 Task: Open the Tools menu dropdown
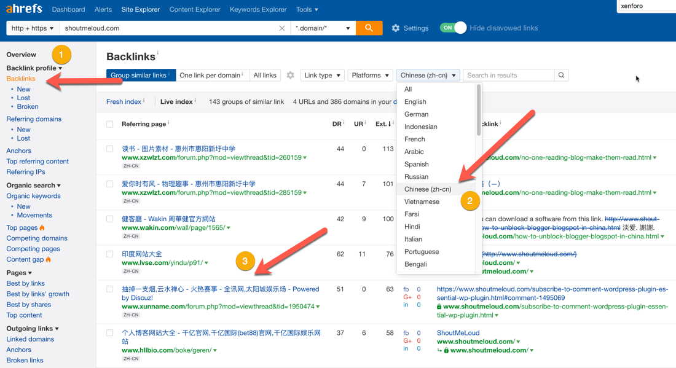(x=307, y=9)
